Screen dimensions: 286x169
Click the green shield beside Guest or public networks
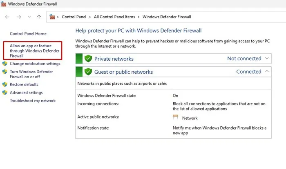[88, 72]
